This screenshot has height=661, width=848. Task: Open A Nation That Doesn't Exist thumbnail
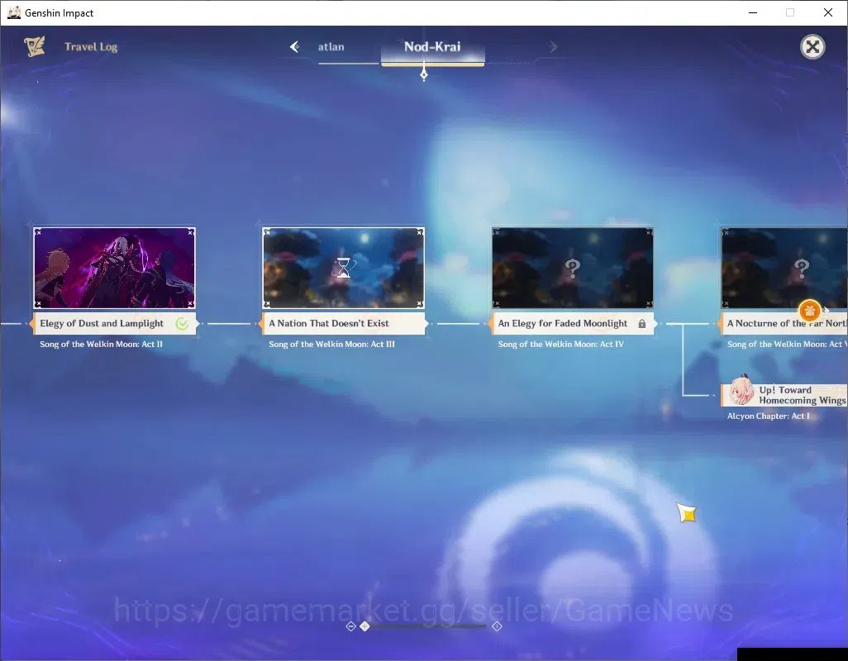[344, 268]
